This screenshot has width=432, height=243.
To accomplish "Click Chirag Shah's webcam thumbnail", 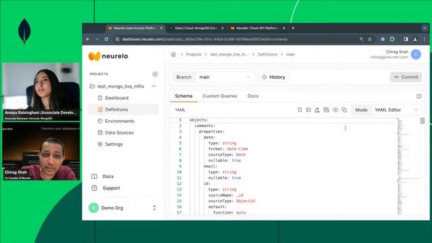I will click(41, 151).
